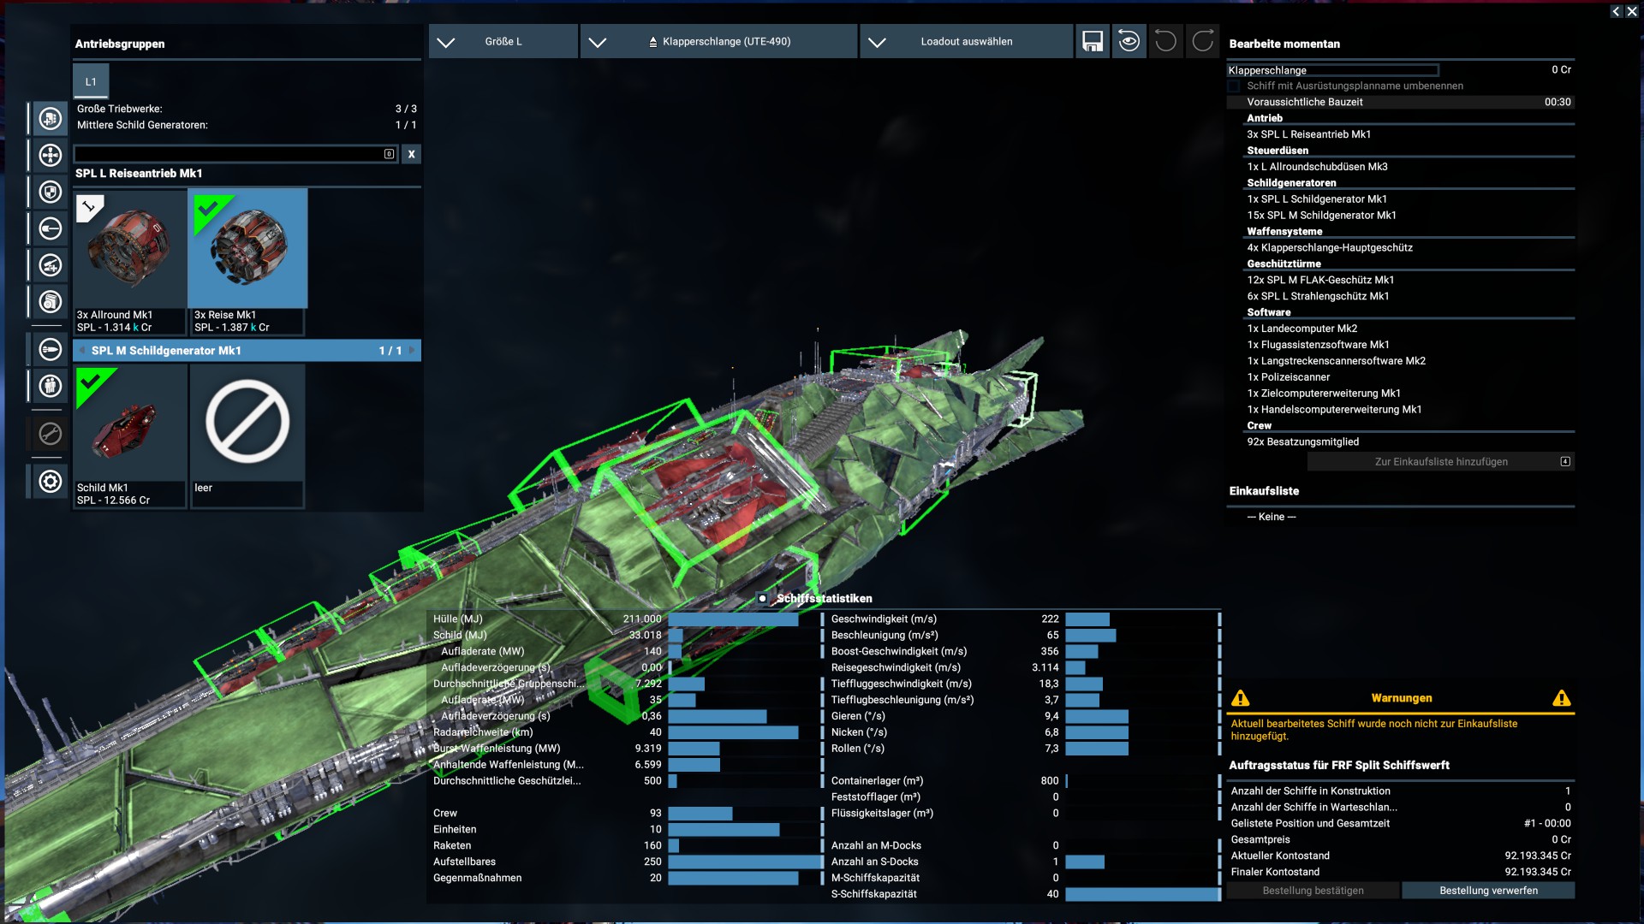Image resolution: width=1644 pixels, height=924 pixels.
Task: Click 'Große Triebwerke:' count row
Action: tap(247, 109)
